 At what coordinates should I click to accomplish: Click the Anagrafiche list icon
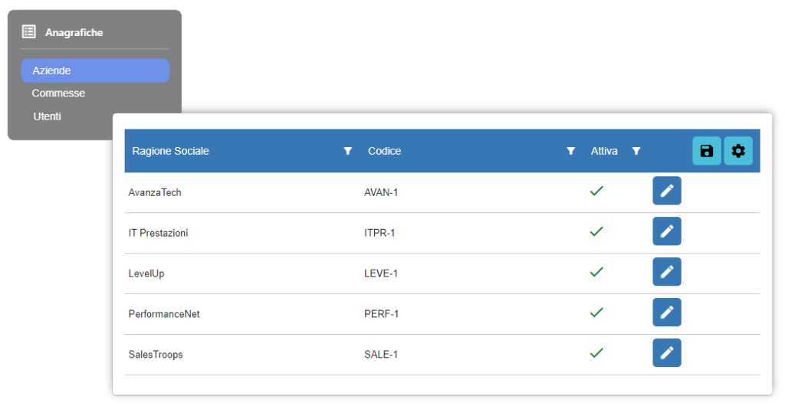[29, 31]
